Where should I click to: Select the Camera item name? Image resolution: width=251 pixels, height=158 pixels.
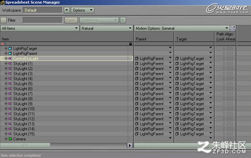[19, 139]
